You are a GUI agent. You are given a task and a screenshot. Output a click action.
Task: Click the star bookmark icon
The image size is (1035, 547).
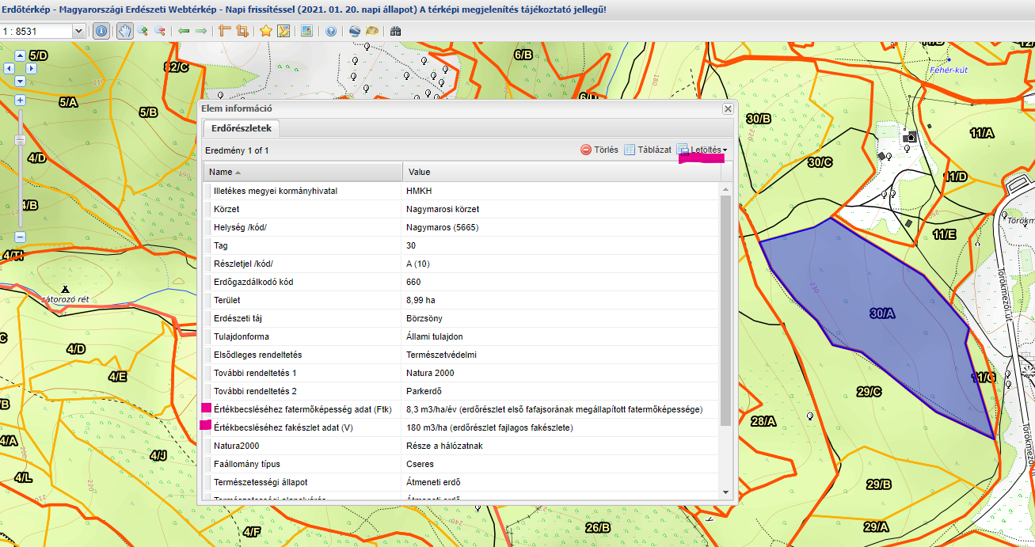pyautogui.click(x=266, y=31)
